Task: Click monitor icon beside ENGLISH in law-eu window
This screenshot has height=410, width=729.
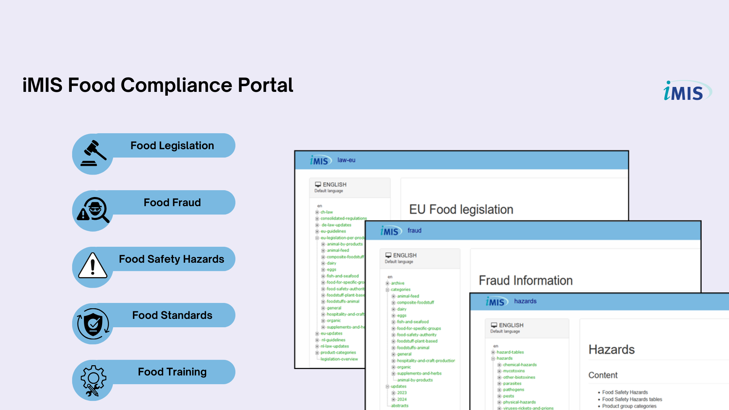Action: pos(318,184)
